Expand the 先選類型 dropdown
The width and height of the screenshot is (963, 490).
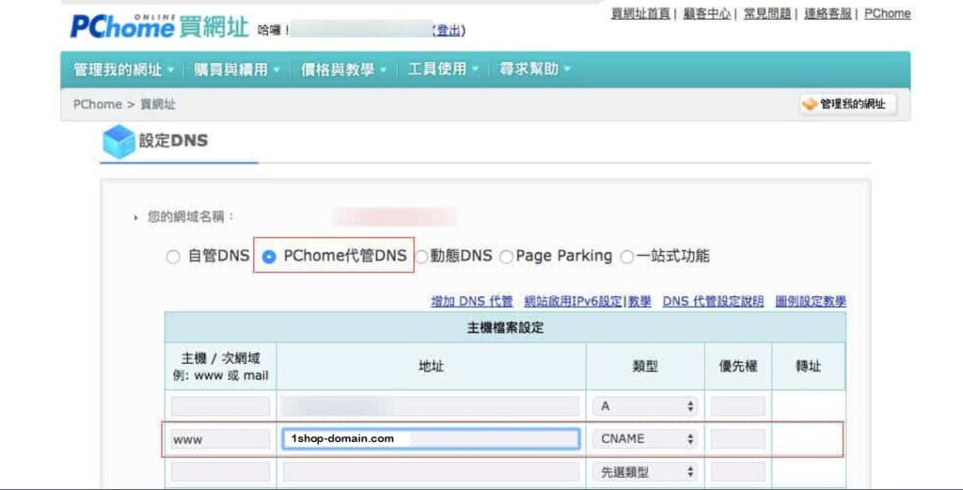(644, 472)
